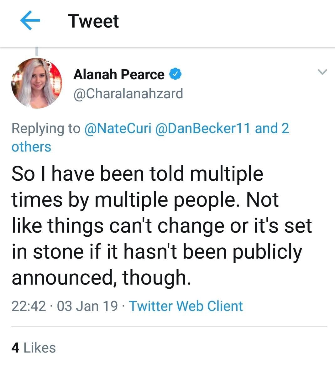
Task: Open the tweet options chevron menu
Action: coord(322,72)
